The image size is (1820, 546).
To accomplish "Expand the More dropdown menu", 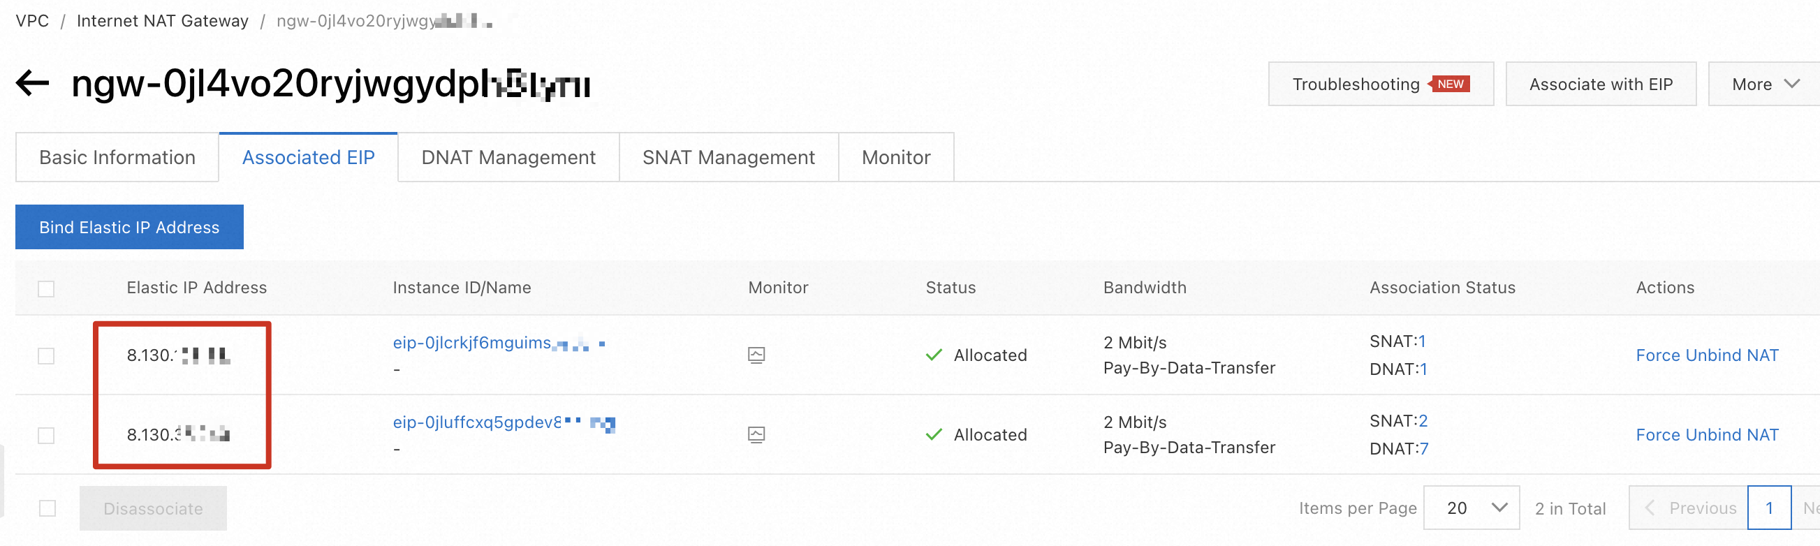I will 1764,84.
